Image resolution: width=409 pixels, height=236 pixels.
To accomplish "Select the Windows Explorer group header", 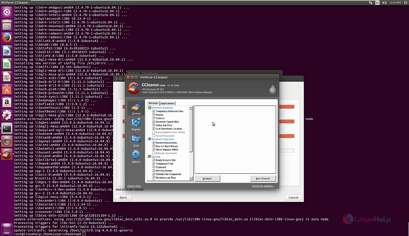I will point(163,139).
